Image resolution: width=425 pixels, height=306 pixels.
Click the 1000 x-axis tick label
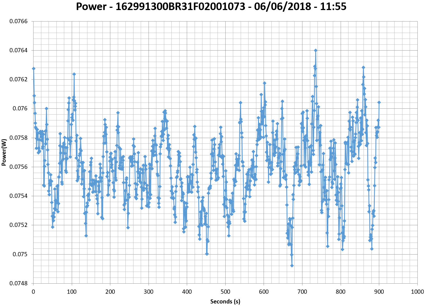(x=417, y=292)
